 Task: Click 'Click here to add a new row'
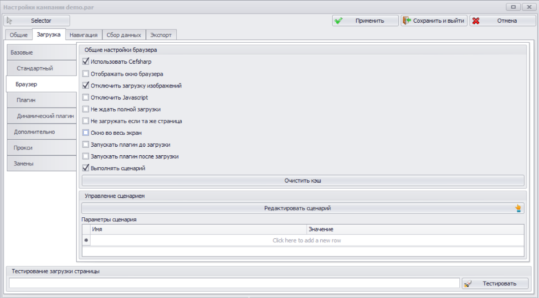[x=307, y=241]
